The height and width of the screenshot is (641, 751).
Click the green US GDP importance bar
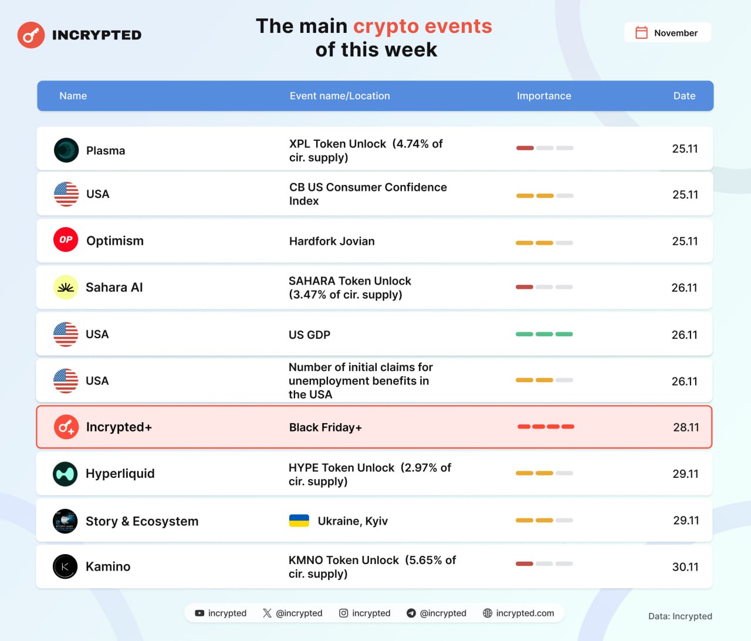pyautogui.click(x=544, y=334)
